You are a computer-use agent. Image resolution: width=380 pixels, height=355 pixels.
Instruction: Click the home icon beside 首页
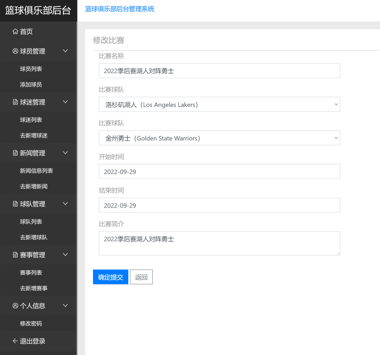point(15,32)
